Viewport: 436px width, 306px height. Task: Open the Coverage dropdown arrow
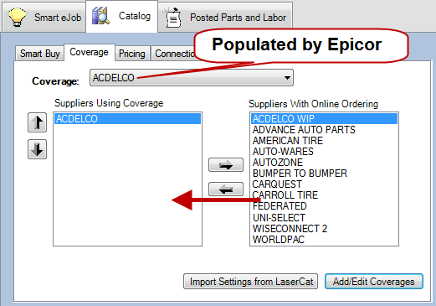(287, 78)
